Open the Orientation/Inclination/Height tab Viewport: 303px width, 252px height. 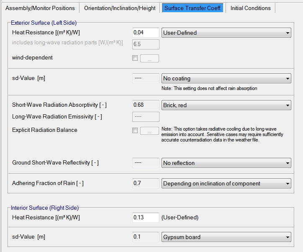coord(121,8)
